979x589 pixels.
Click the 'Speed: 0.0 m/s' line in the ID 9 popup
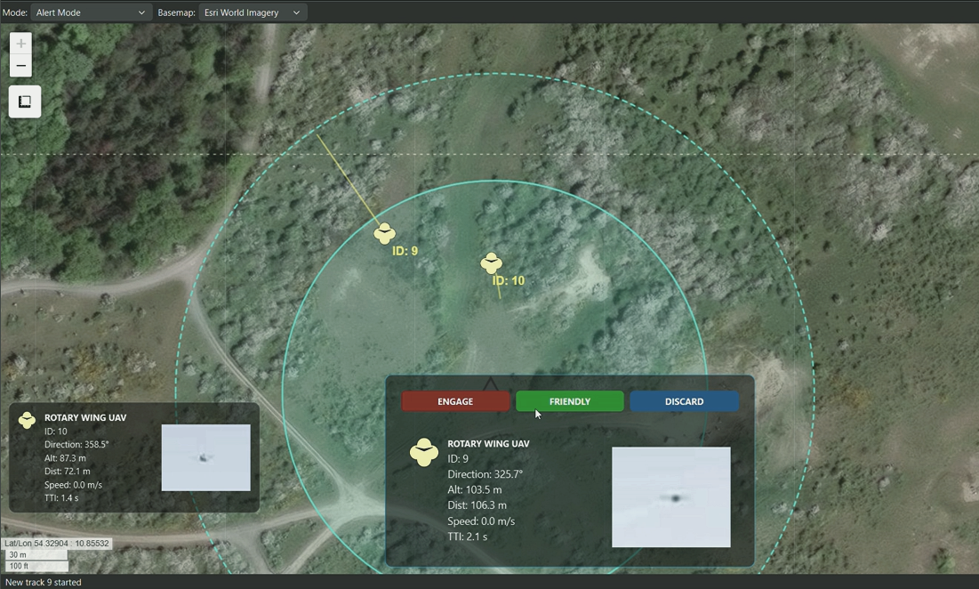[x=481, y=520]
